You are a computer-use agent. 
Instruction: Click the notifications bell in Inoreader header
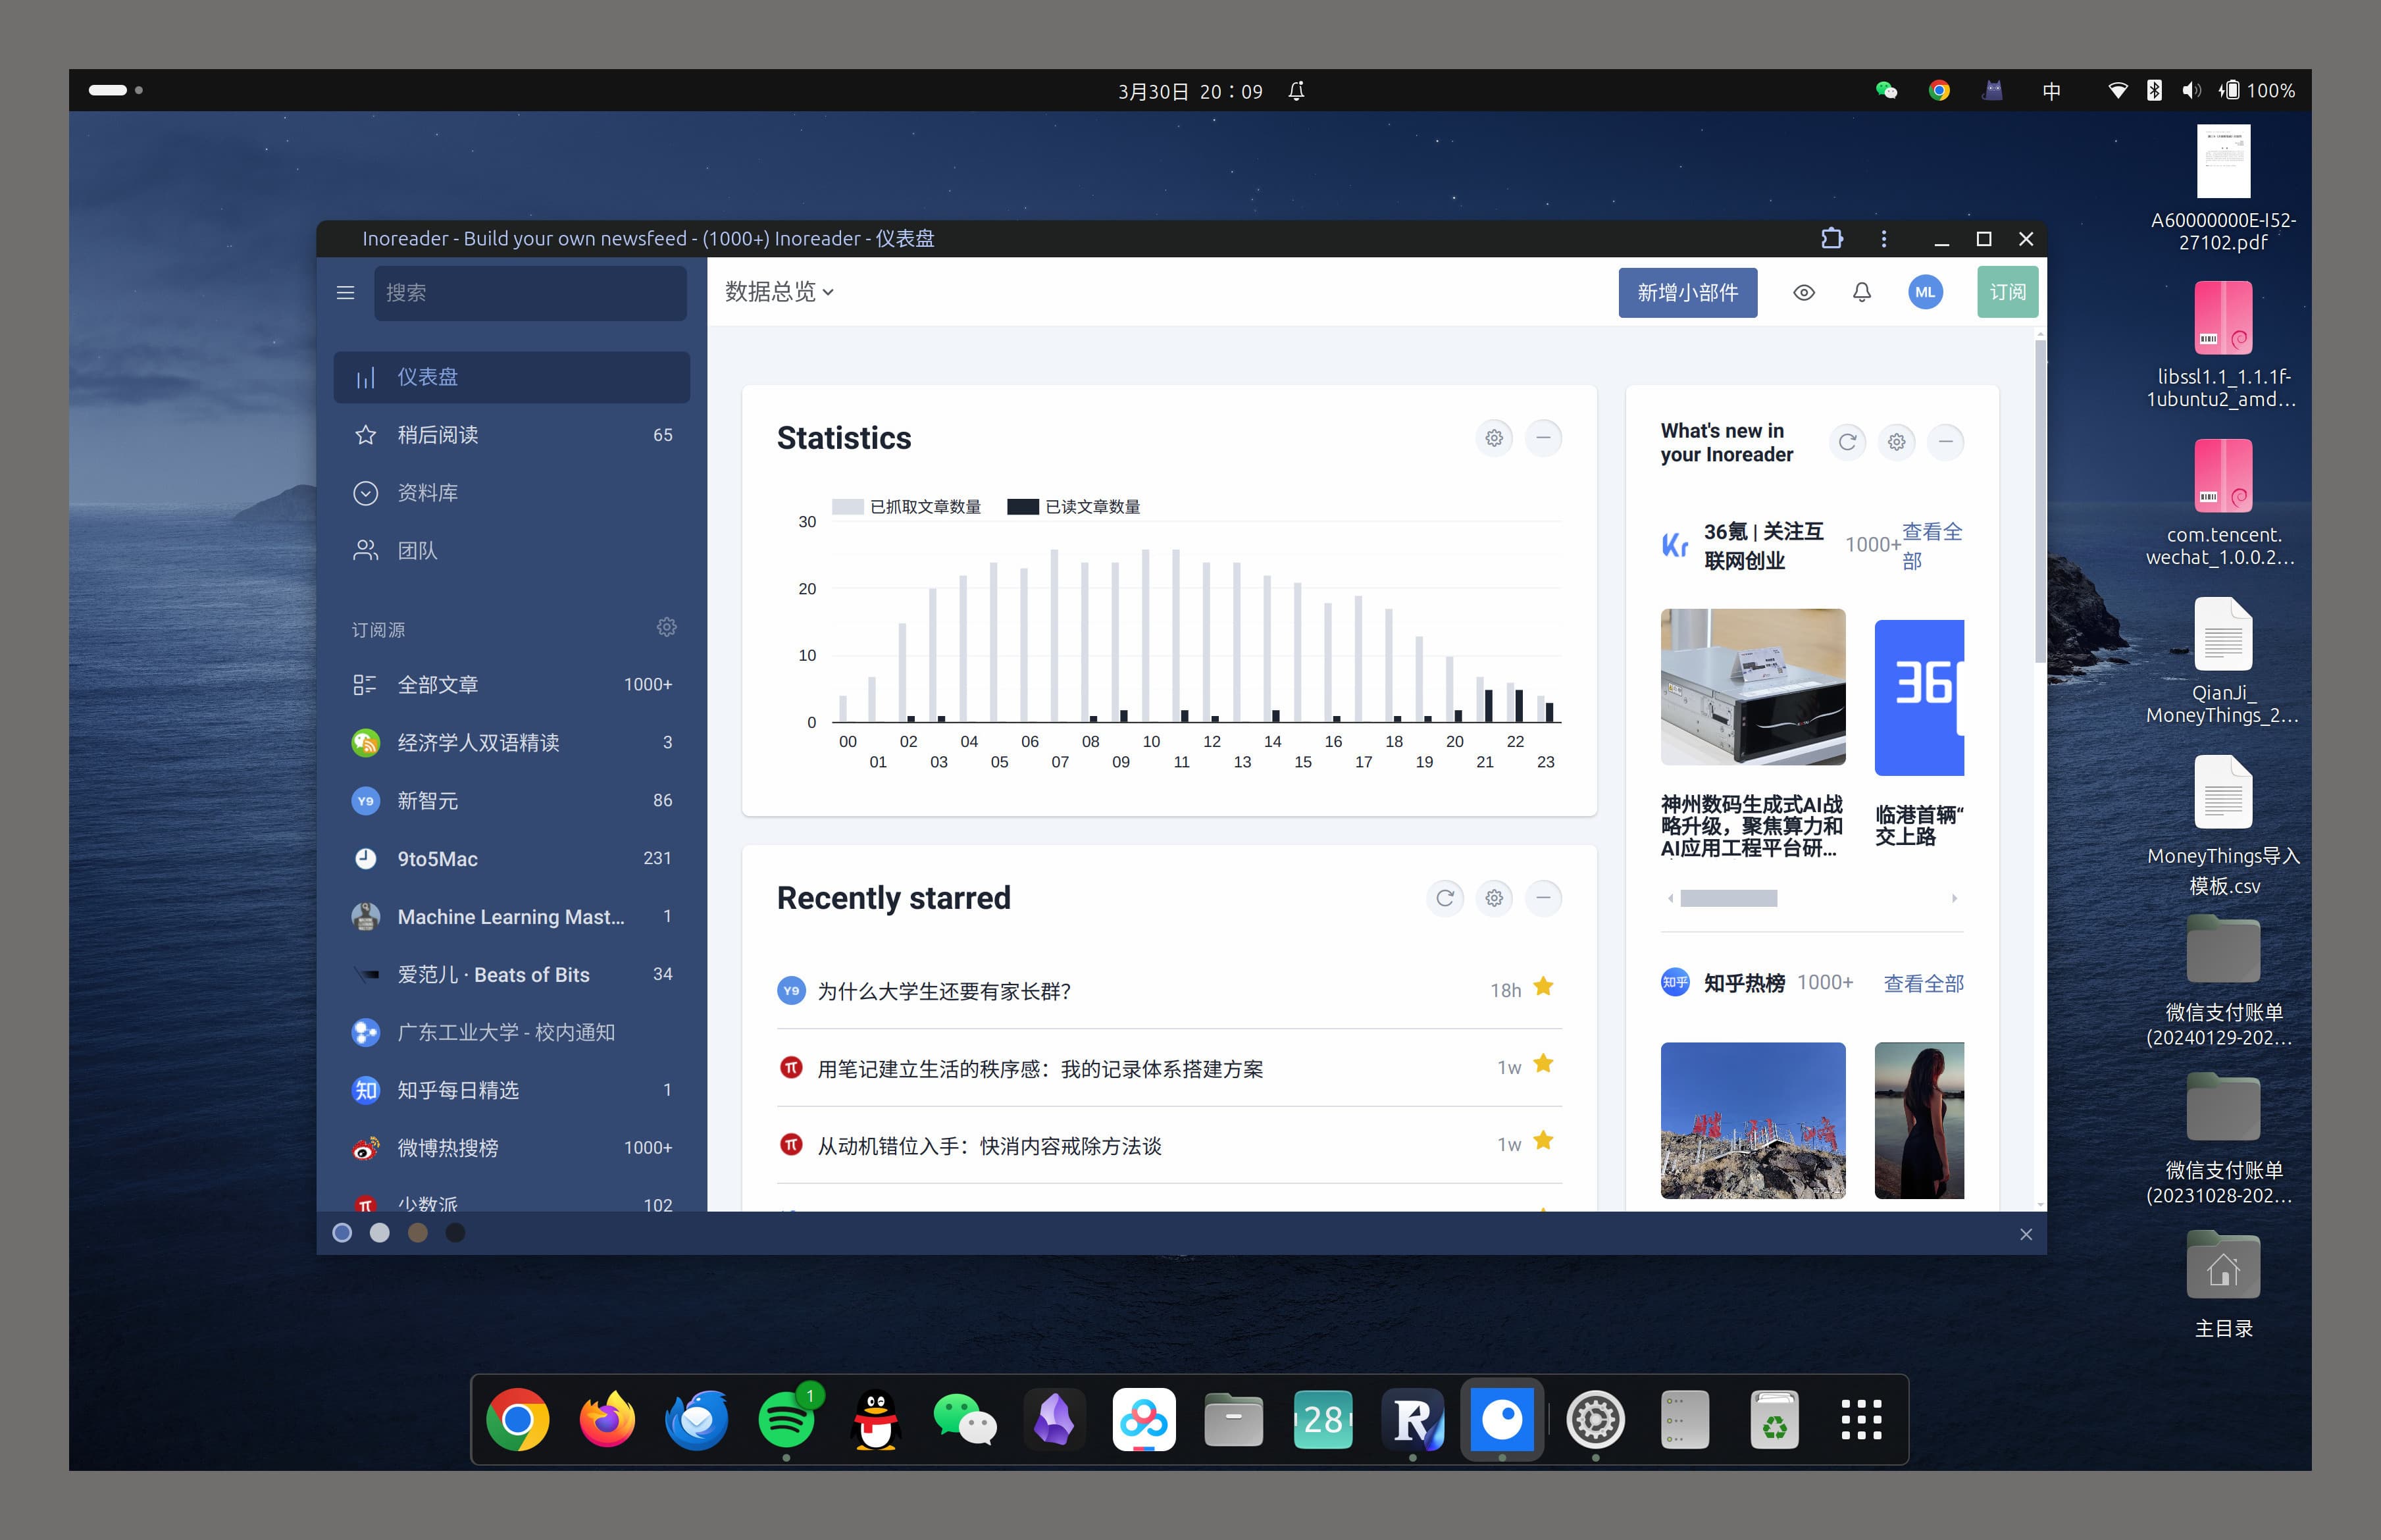click(x=1861, y=293)
